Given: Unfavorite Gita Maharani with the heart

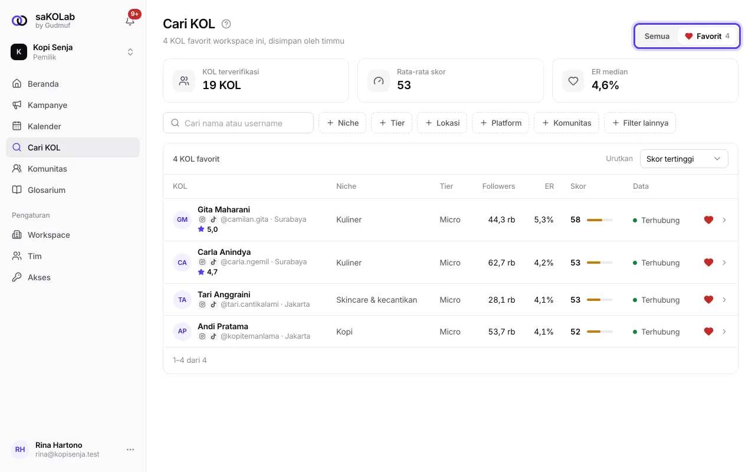Looking at the screenshot, I should point(708,219).
